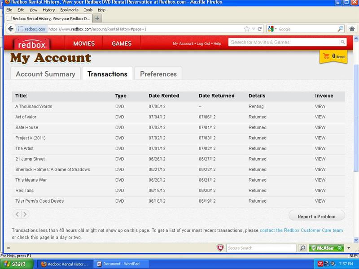This screenshot has height=269, width=359.
Task: Focus the McAfee Secure Search field
Action: click(261, 248)
